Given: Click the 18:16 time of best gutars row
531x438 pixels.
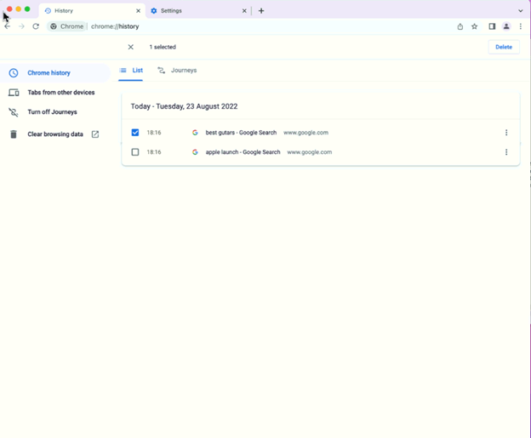Looking at the screenshot, I should (x=154, y=133).
